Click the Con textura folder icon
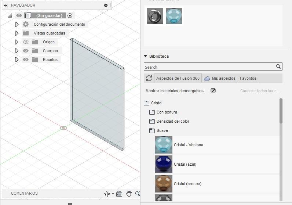This screenshot has width=292, height=205. point(152,112)
